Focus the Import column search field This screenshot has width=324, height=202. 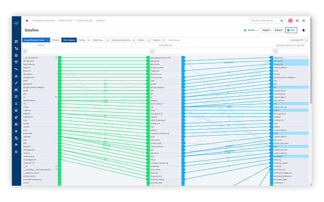(43, 51)
